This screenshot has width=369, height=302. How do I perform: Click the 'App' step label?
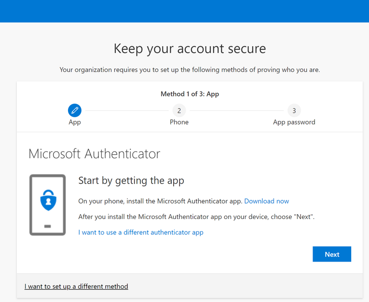pos(75,122)
